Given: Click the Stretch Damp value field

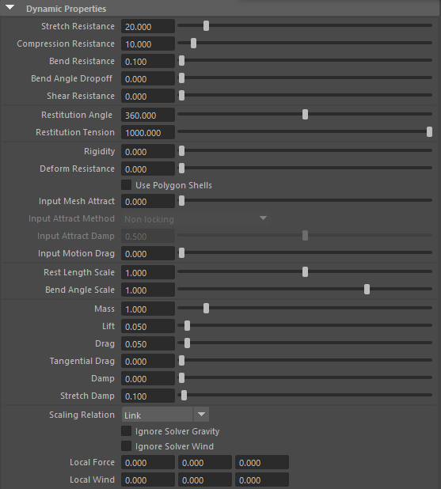Looking at the screenshot, I should pyautogui.click(x=148, y=396).
